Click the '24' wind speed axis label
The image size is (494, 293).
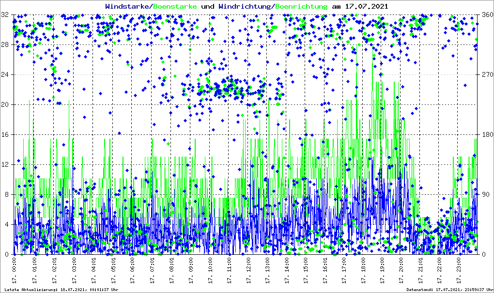[4, 74]
